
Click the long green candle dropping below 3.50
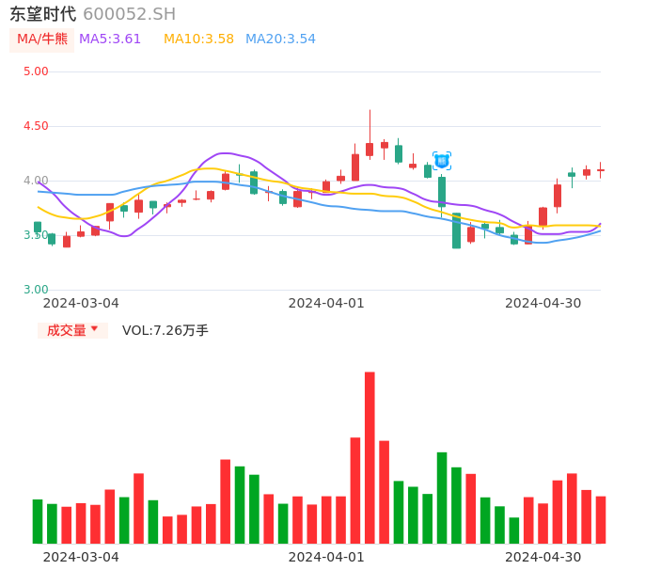coord(457,230)
